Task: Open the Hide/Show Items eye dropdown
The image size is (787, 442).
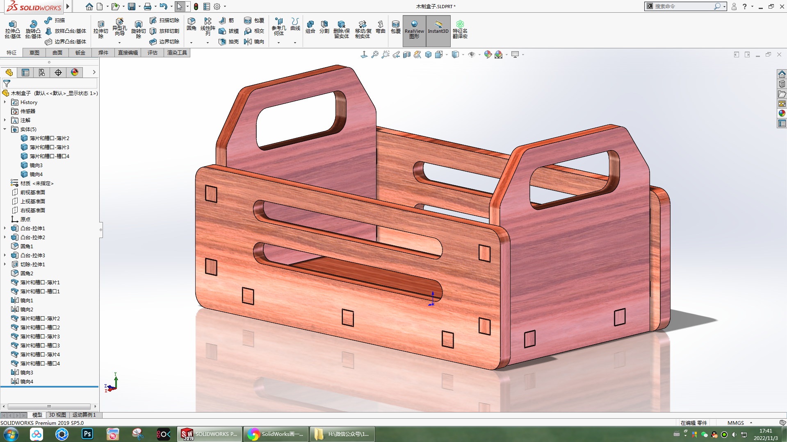Action: pyautogui.click(x=479, y=54)
